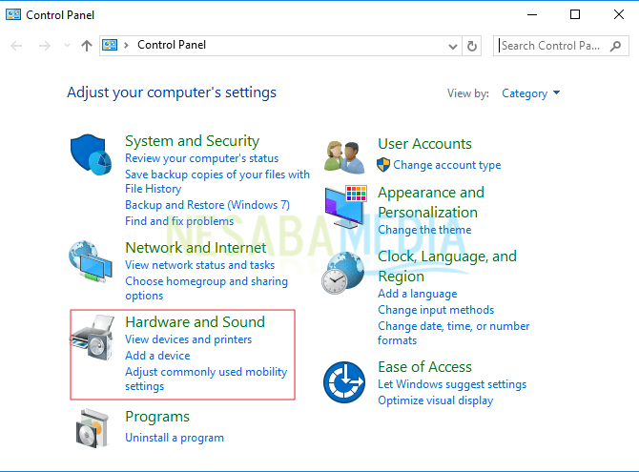
Task: Click the Control Panel icon in address bar
Action: point(110,45)
